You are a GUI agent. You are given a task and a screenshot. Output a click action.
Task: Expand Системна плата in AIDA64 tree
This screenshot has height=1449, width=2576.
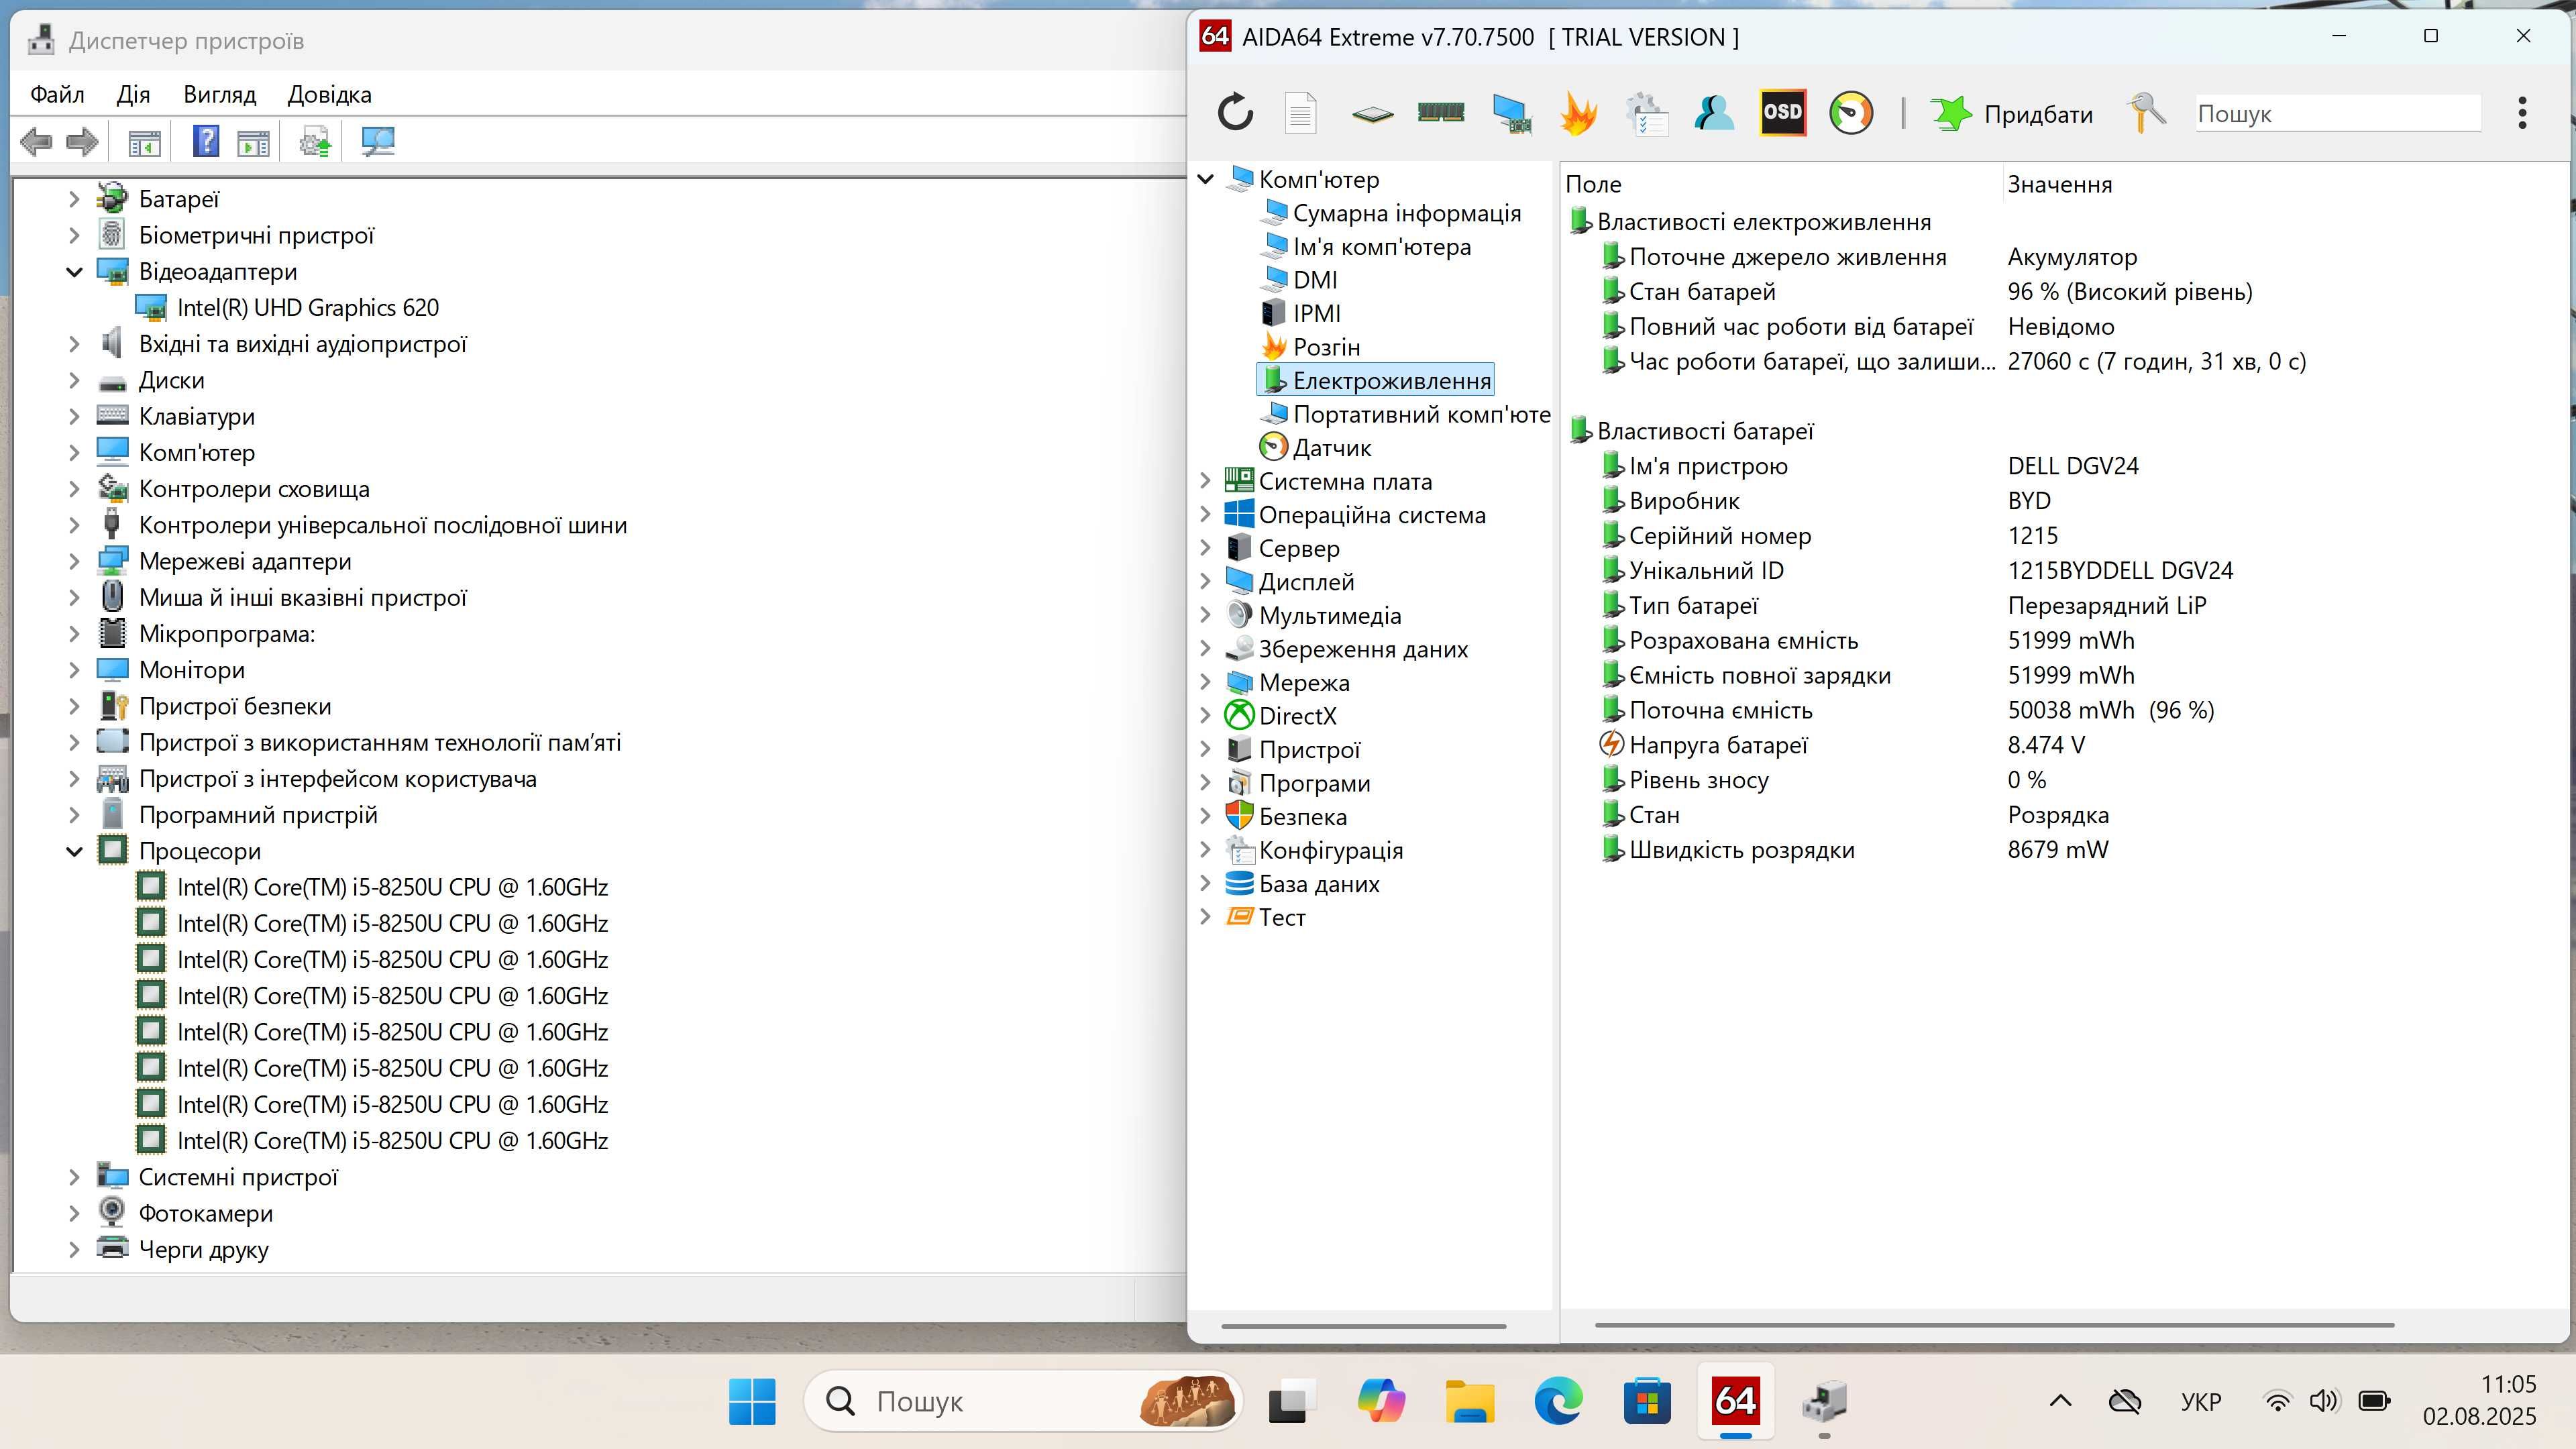click(x=1206, y=481)
